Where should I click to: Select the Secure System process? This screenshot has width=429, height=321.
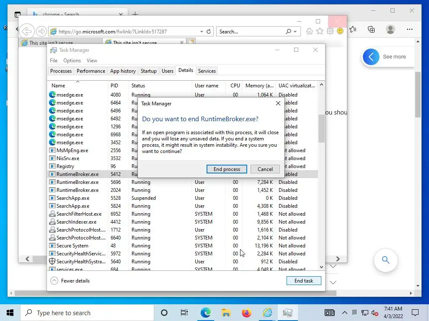pyautogui.click(x=183, y=246)
